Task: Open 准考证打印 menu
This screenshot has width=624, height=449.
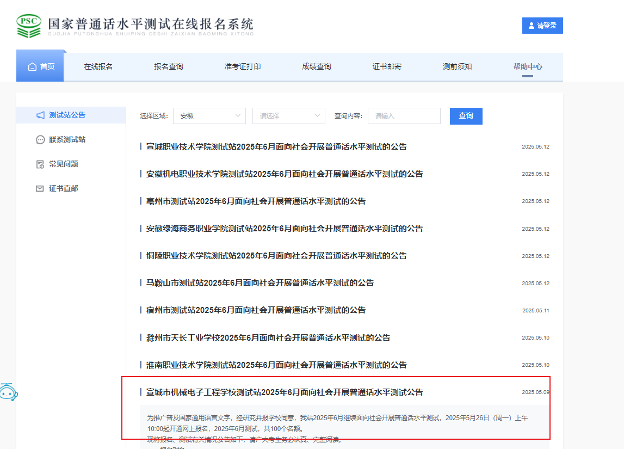Action: coord(242,66)
